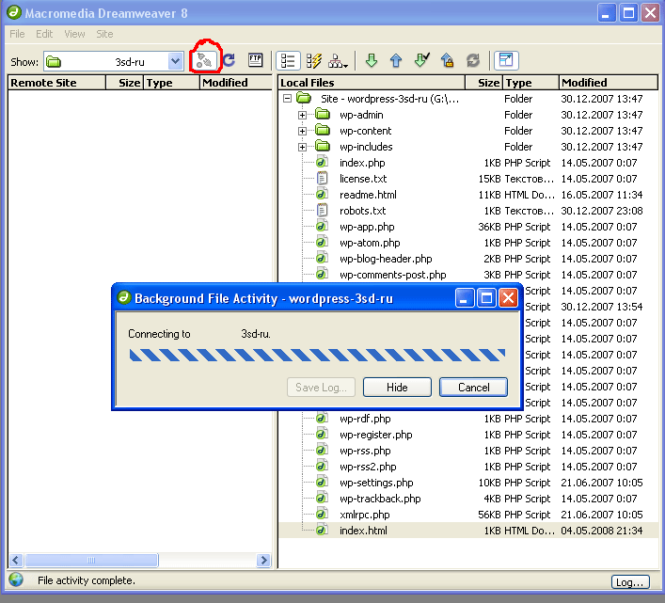Image resolution: width=665 pixels, height=603 pixels.
Task: Click the wp-content folder icon
Action: pos(323,130)
